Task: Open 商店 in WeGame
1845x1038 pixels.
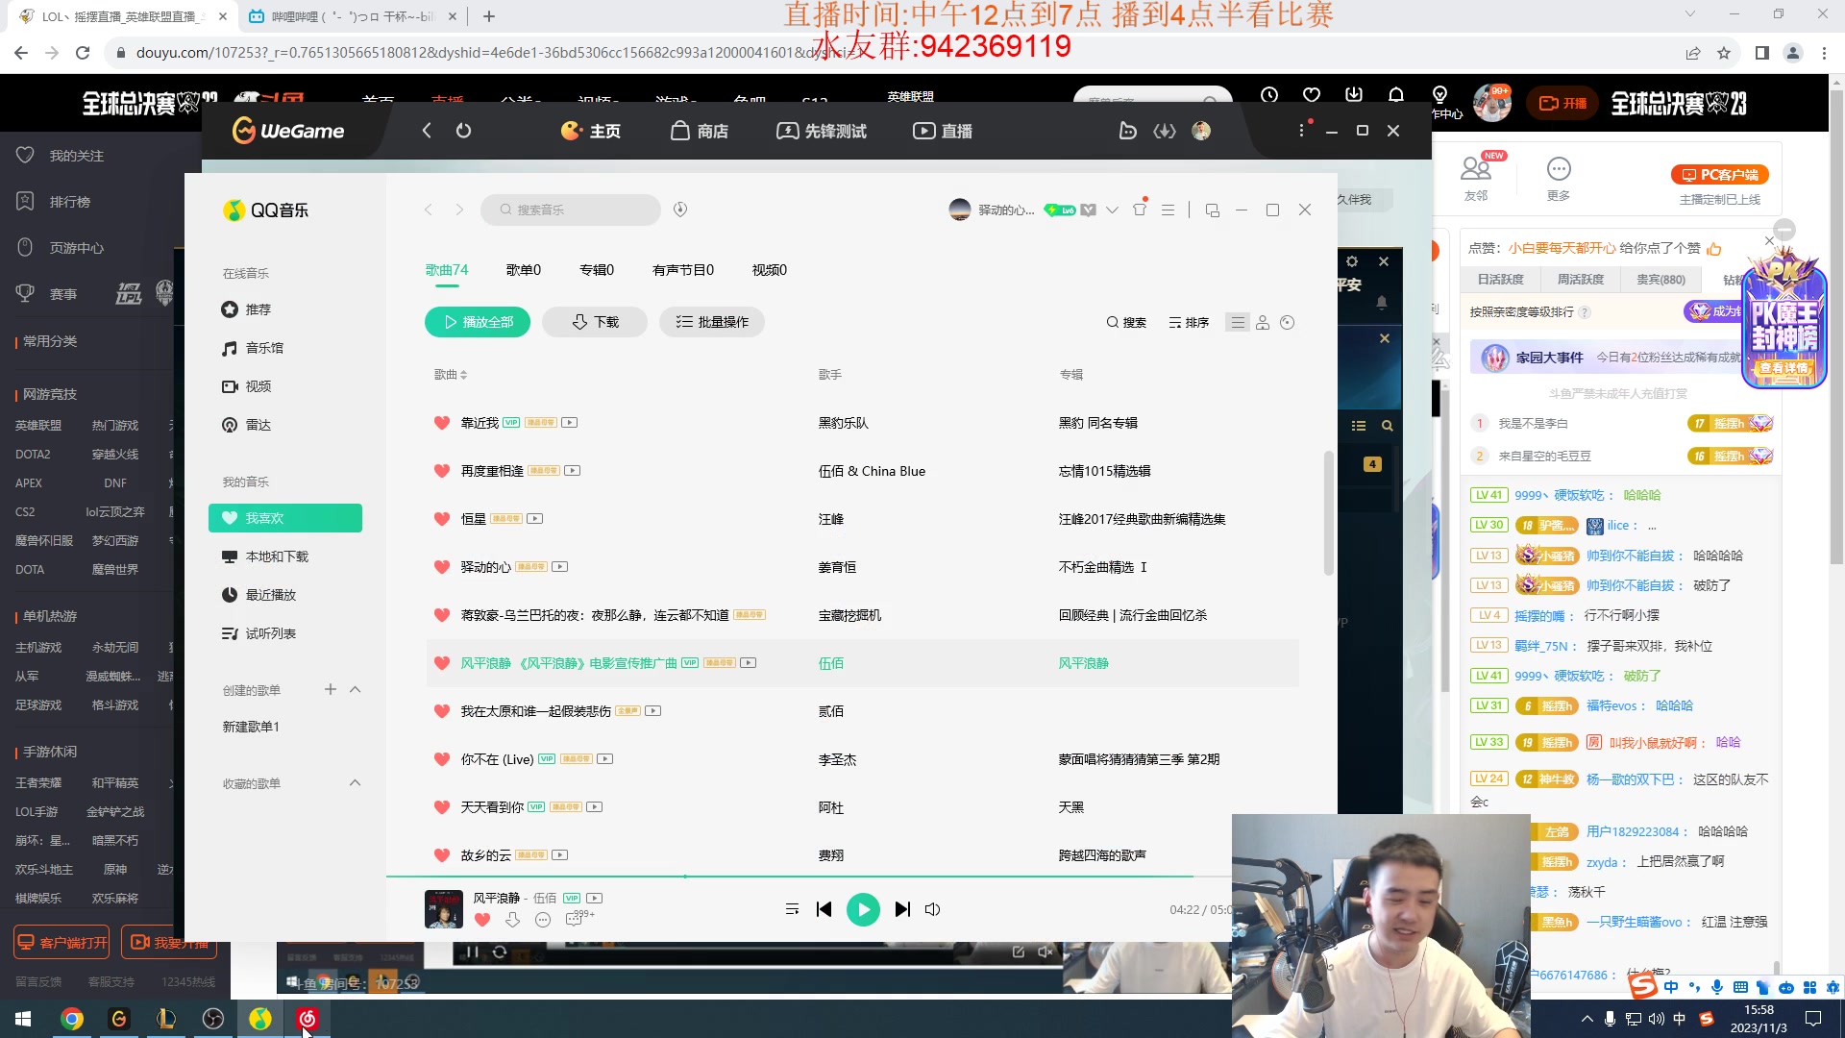Action: click(x=700, y=131)
